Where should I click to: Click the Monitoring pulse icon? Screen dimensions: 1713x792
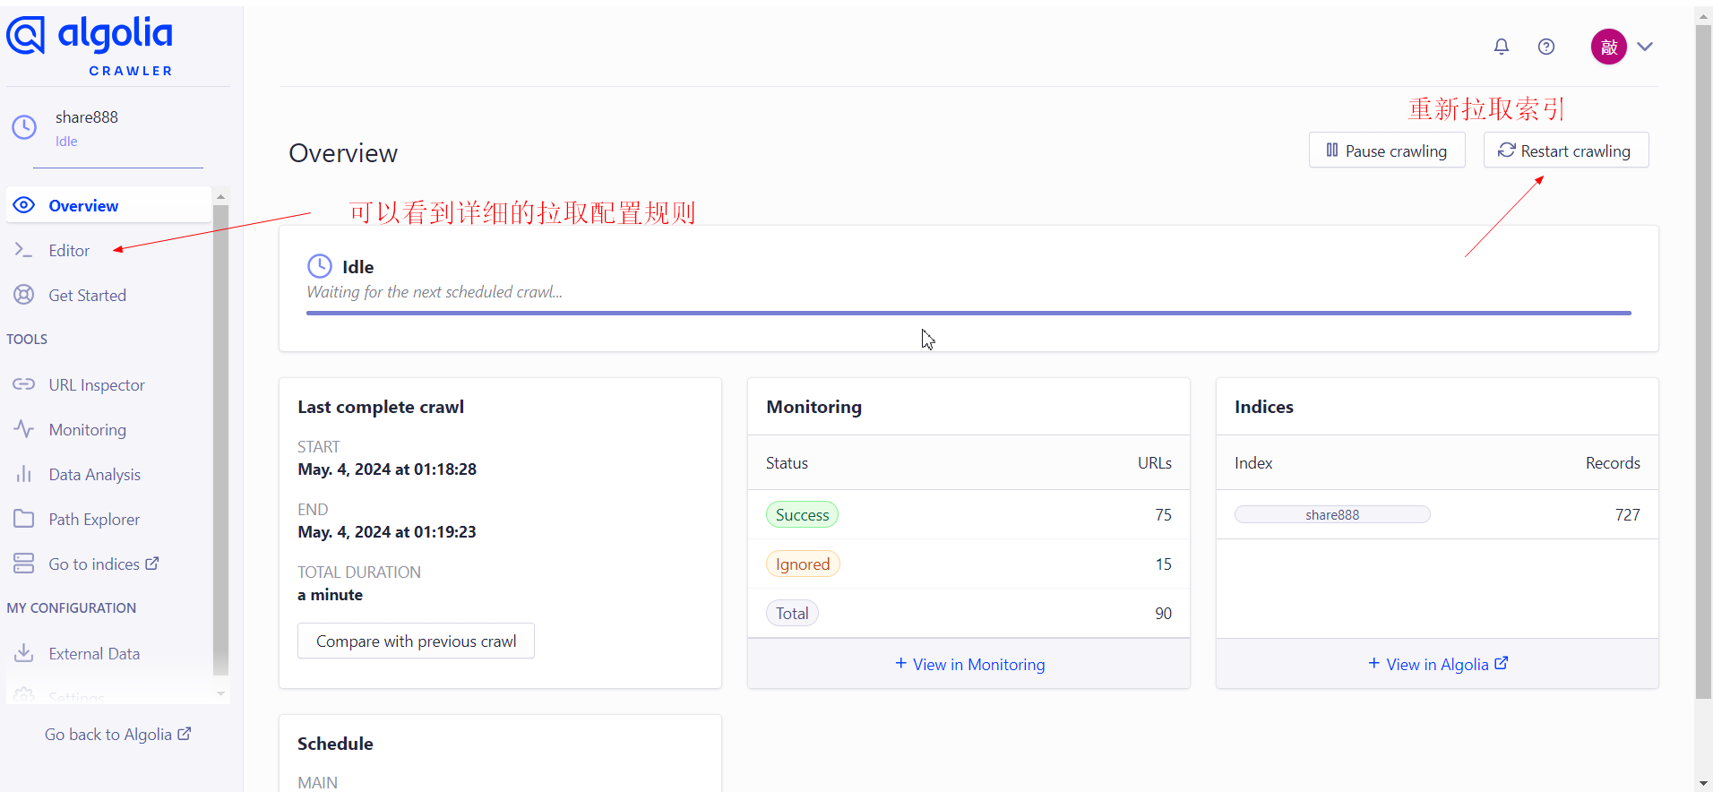click(x=24, y=429)
